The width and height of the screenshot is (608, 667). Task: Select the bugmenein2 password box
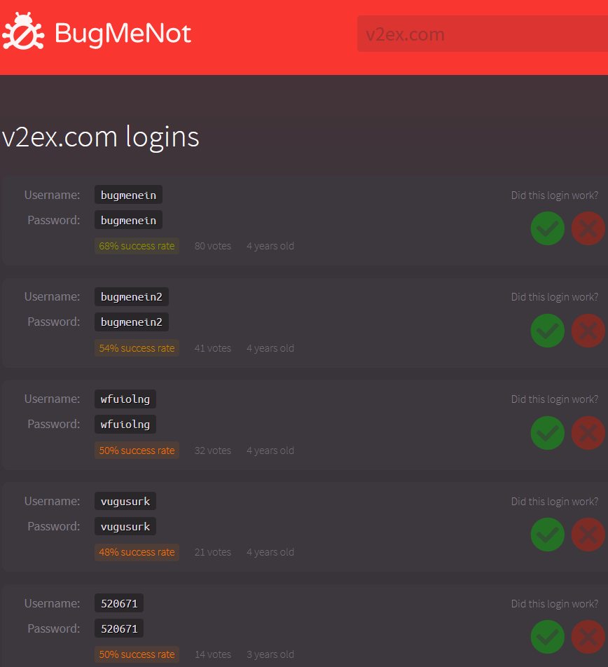tap(131, 322)
